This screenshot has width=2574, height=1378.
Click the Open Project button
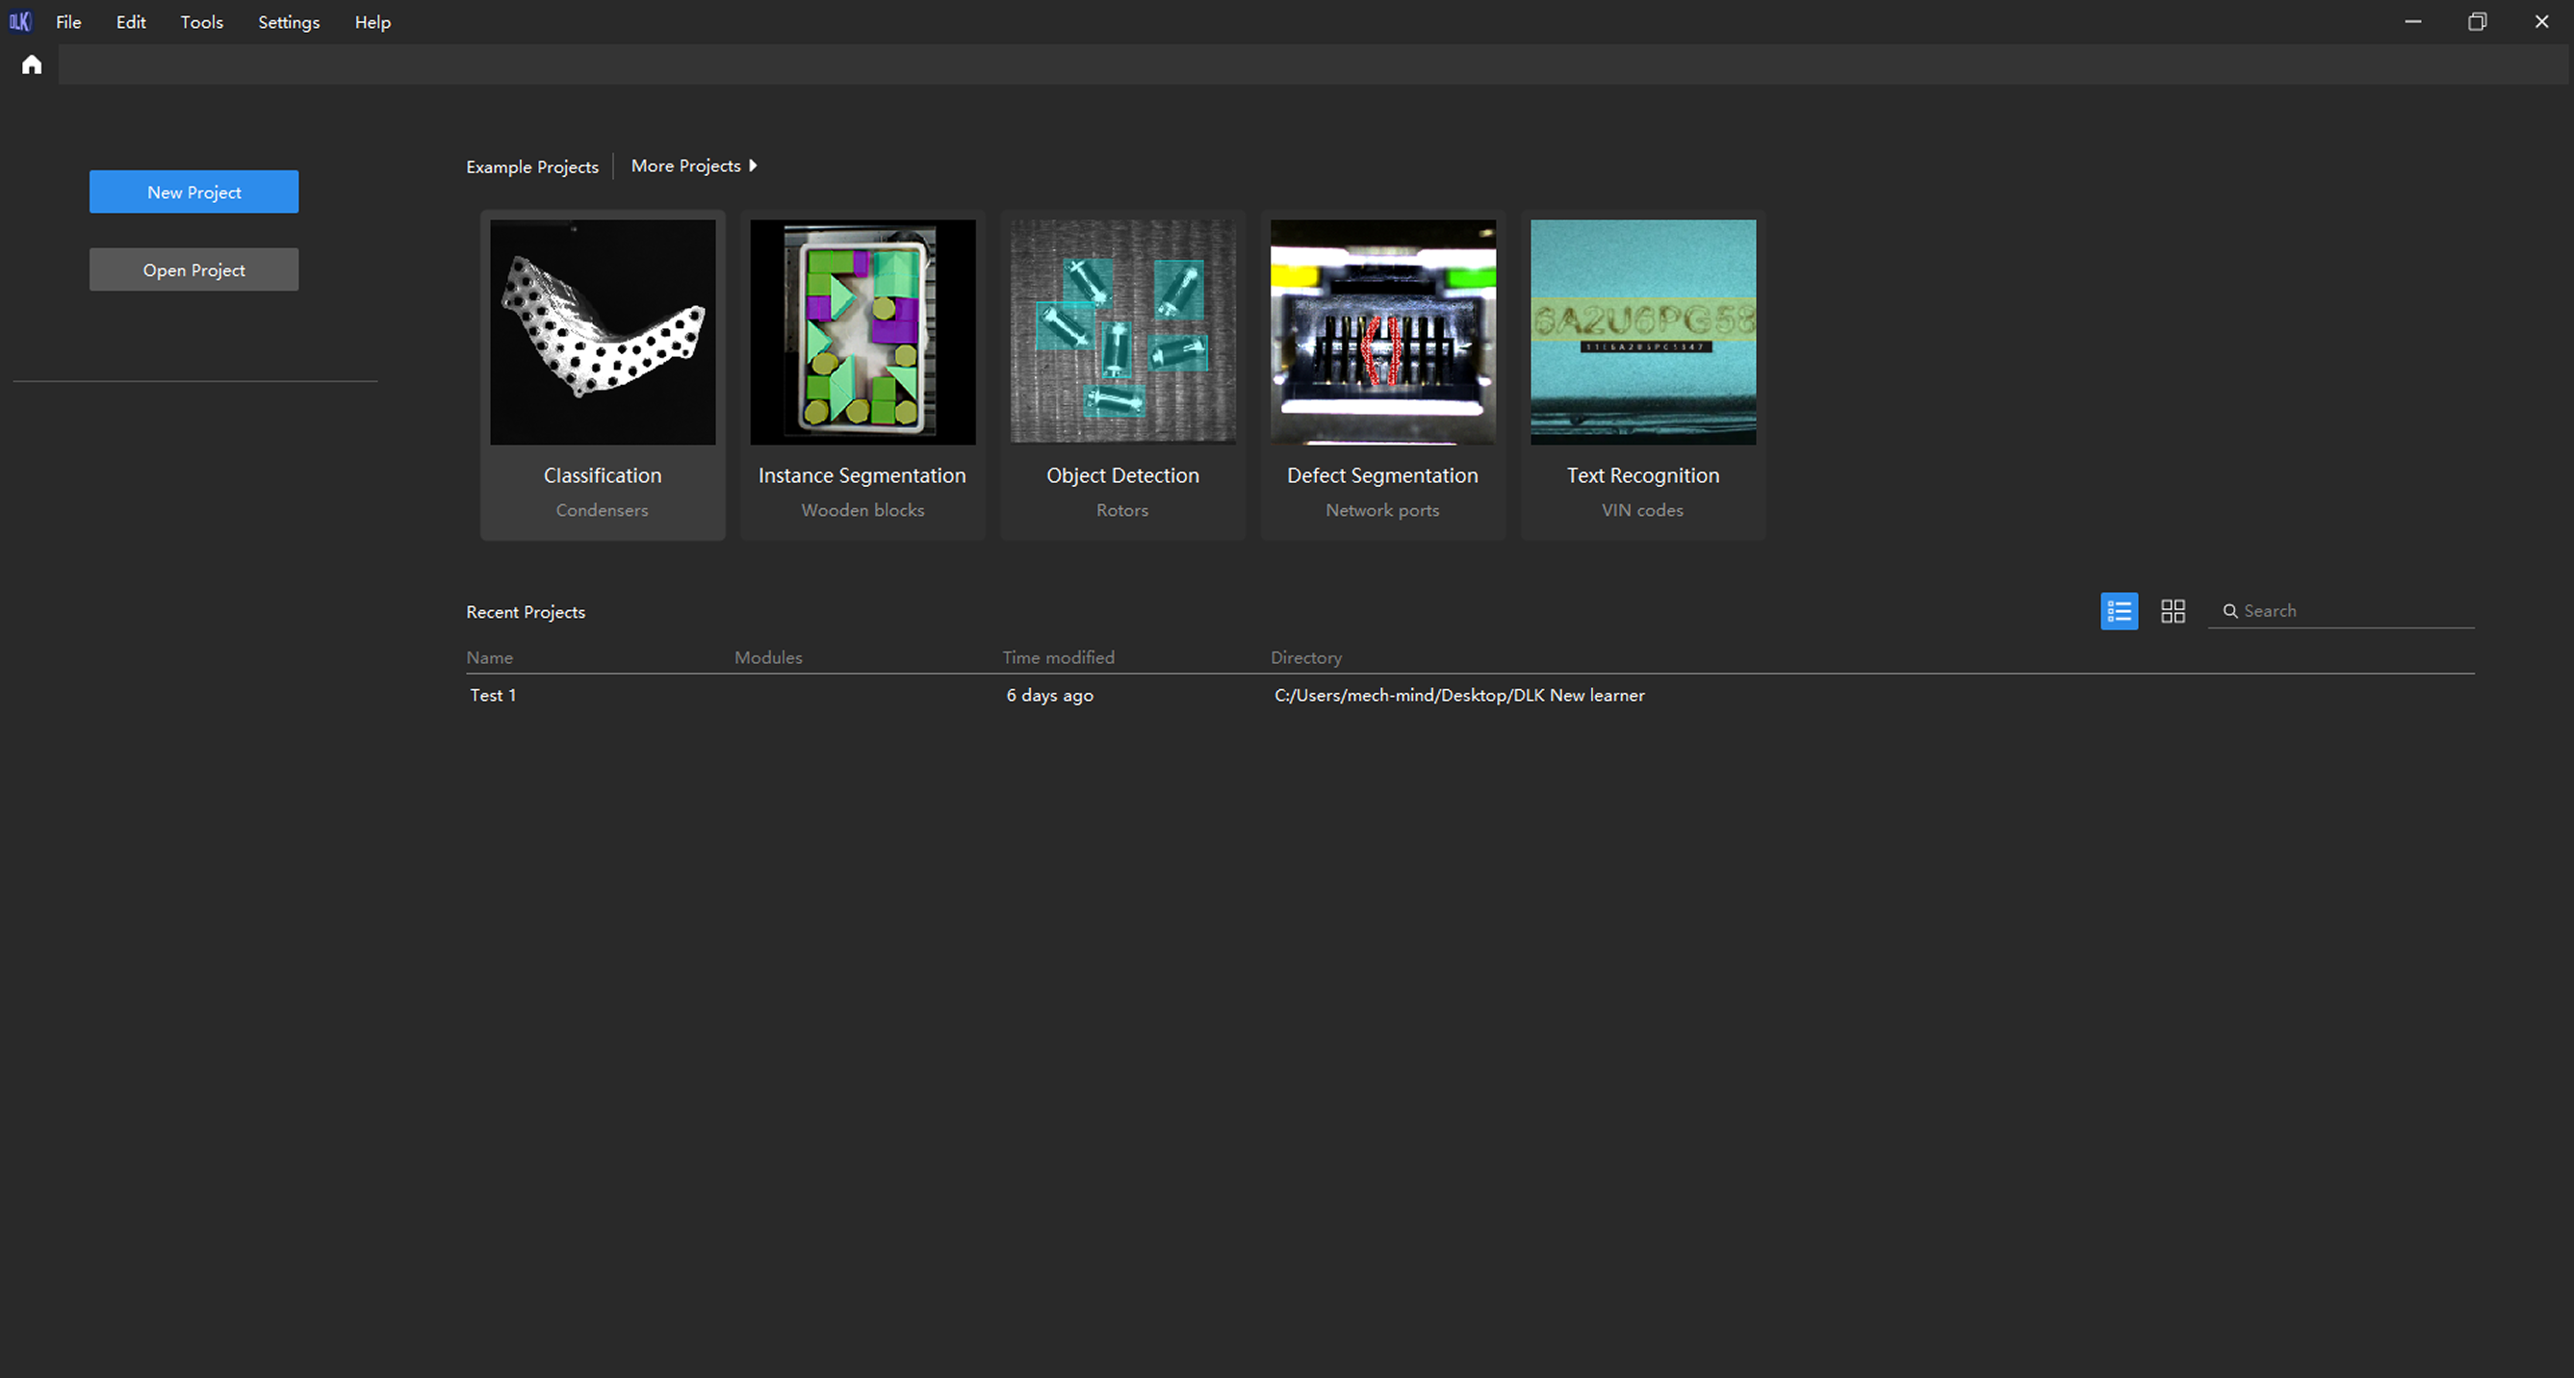click(x=193, y=269)
